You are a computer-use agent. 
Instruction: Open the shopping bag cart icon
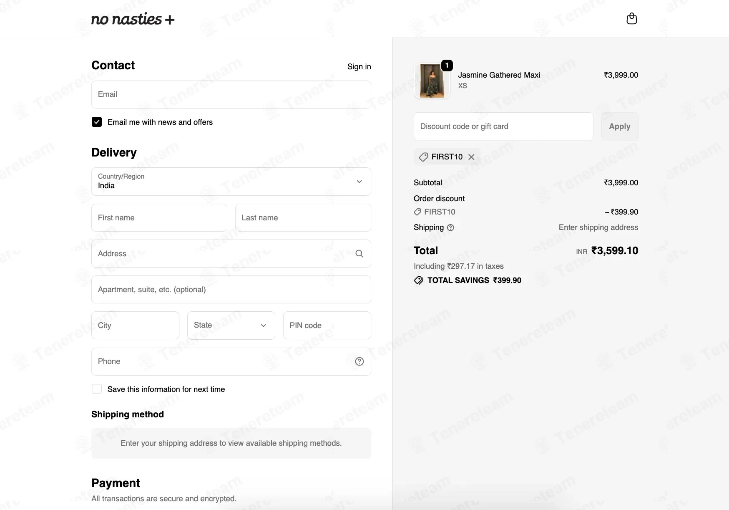(x=631, y=19)
